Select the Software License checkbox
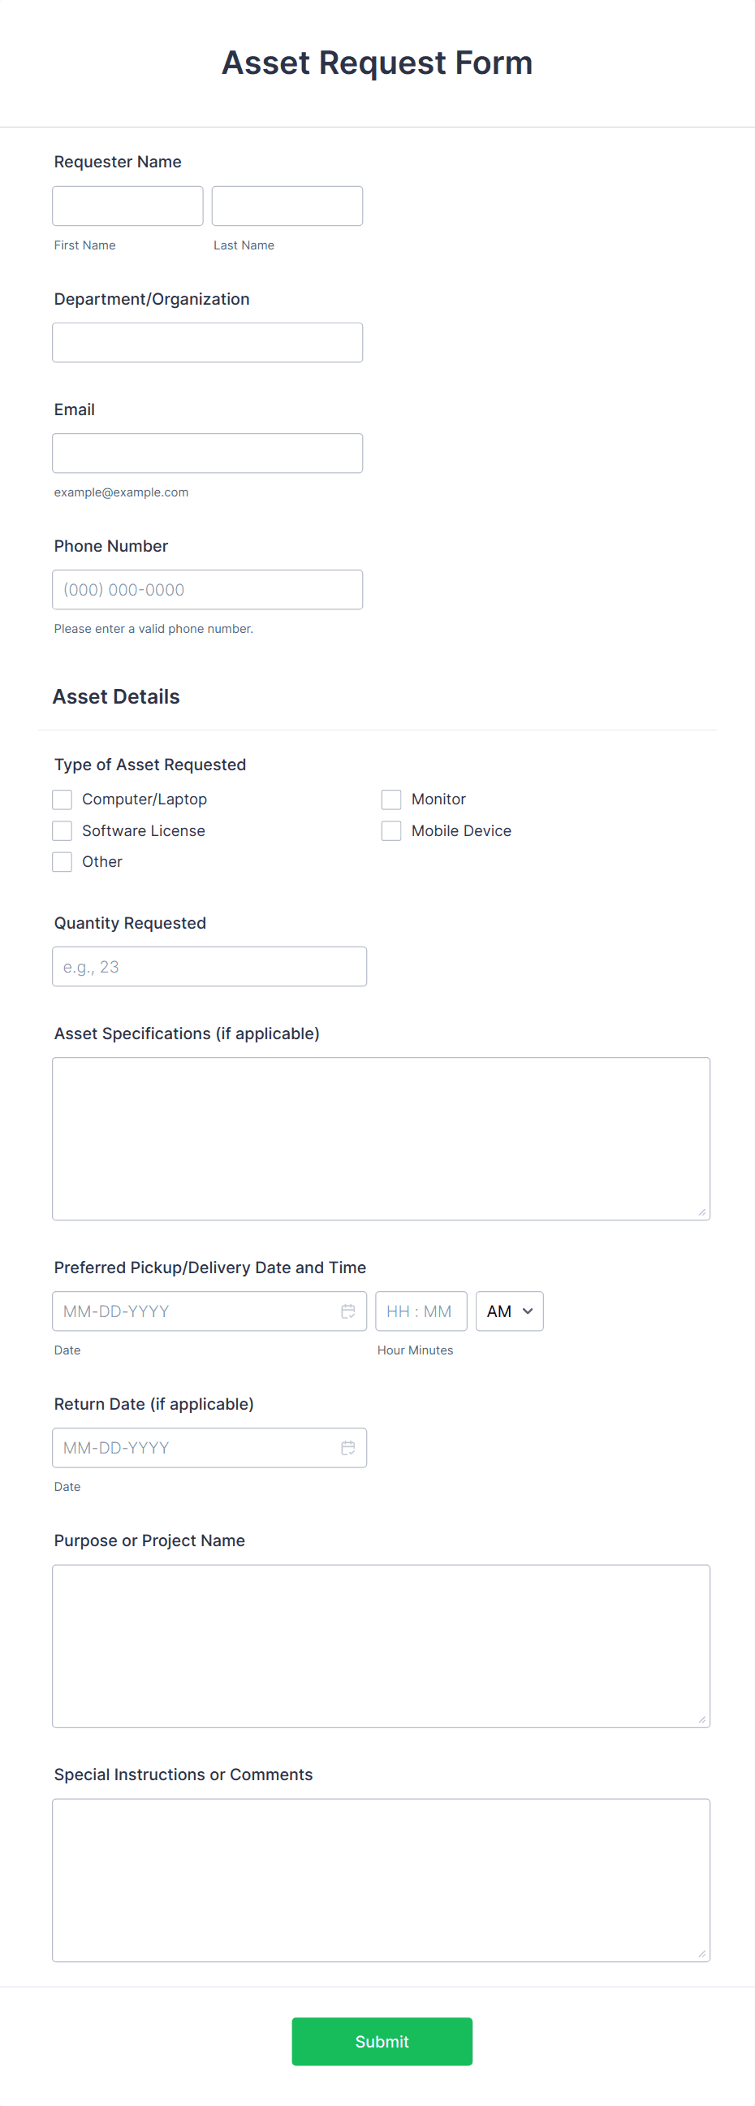Viewport: 755px width, 2106px height. coord(62,830)
